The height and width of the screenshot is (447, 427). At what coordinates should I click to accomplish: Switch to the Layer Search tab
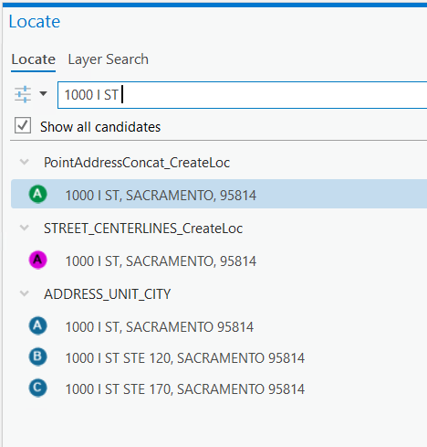[109, 59]
